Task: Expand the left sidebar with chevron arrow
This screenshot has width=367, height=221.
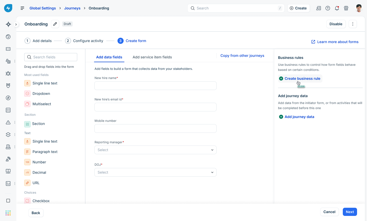Action: click(x=16, y=24)
